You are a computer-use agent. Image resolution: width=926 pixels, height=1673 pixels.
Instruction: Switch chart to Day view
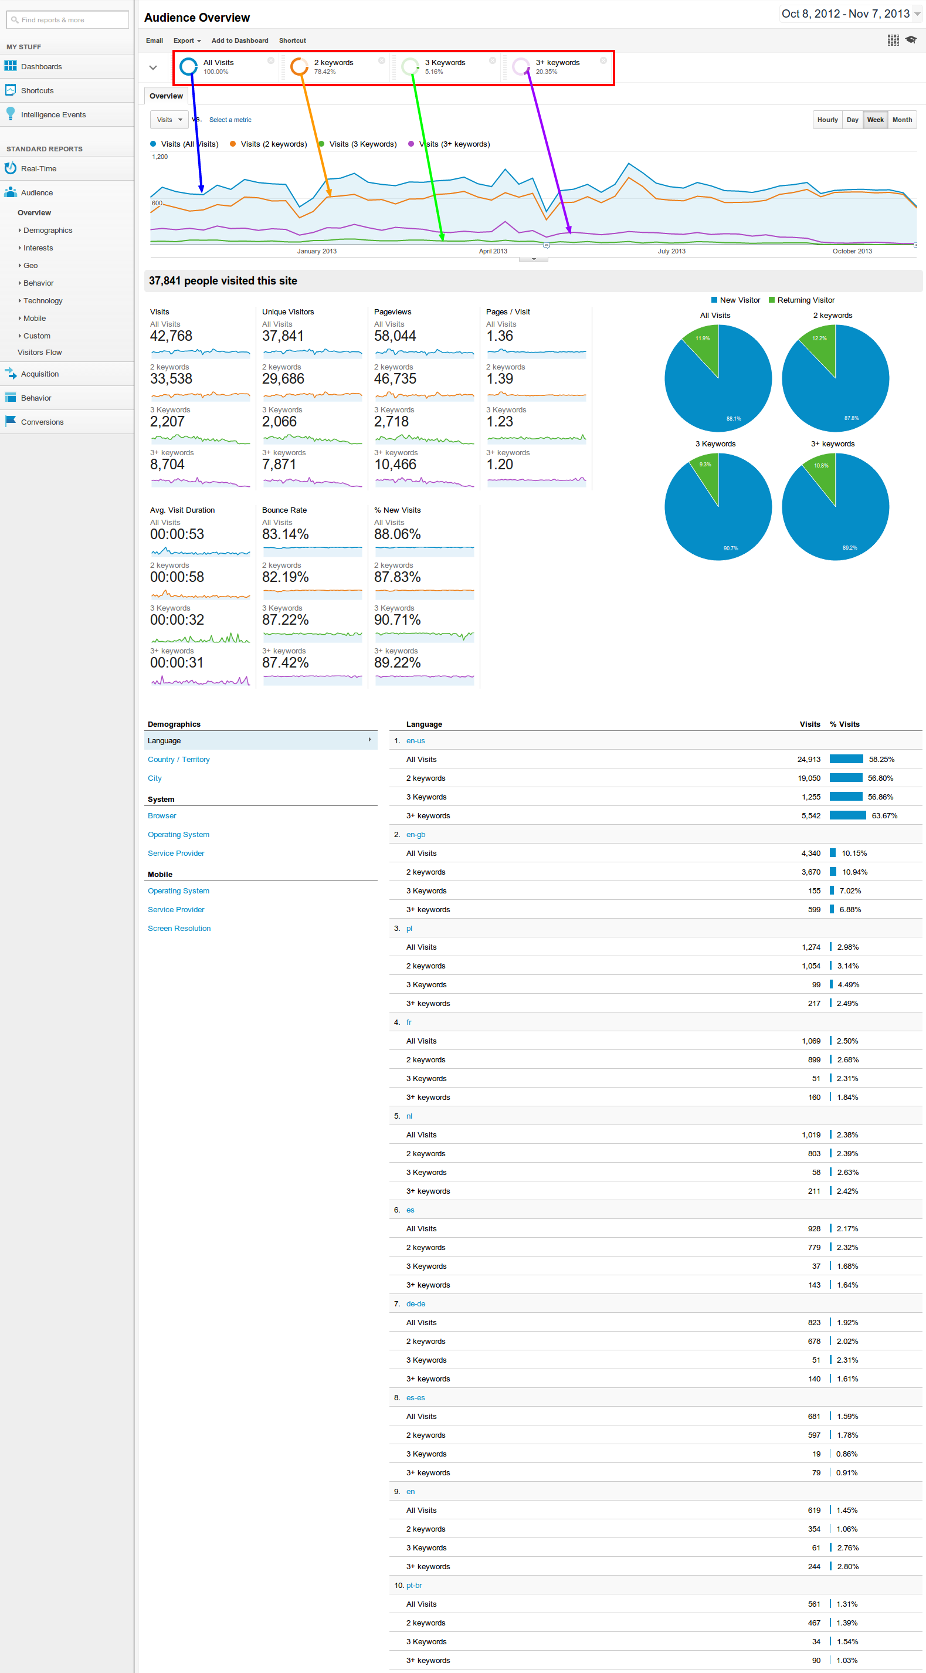853,120
